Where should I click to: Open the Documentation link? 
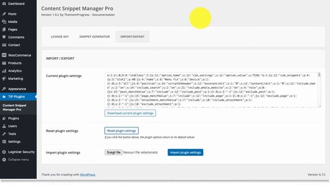[103, 15]
